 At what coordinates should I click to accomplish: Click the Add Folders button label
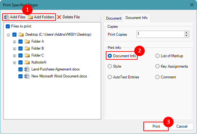pos(44,17)
